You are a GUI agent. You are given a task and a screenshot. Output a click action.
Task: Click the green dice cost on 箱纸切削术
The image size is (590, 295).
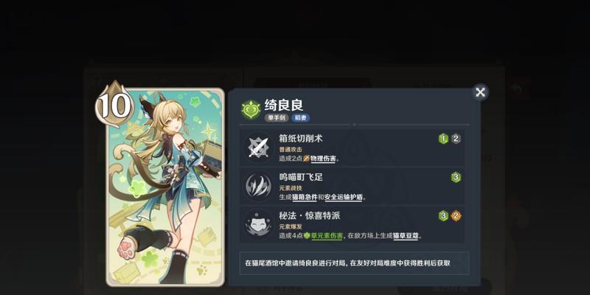tap(443, 139)
